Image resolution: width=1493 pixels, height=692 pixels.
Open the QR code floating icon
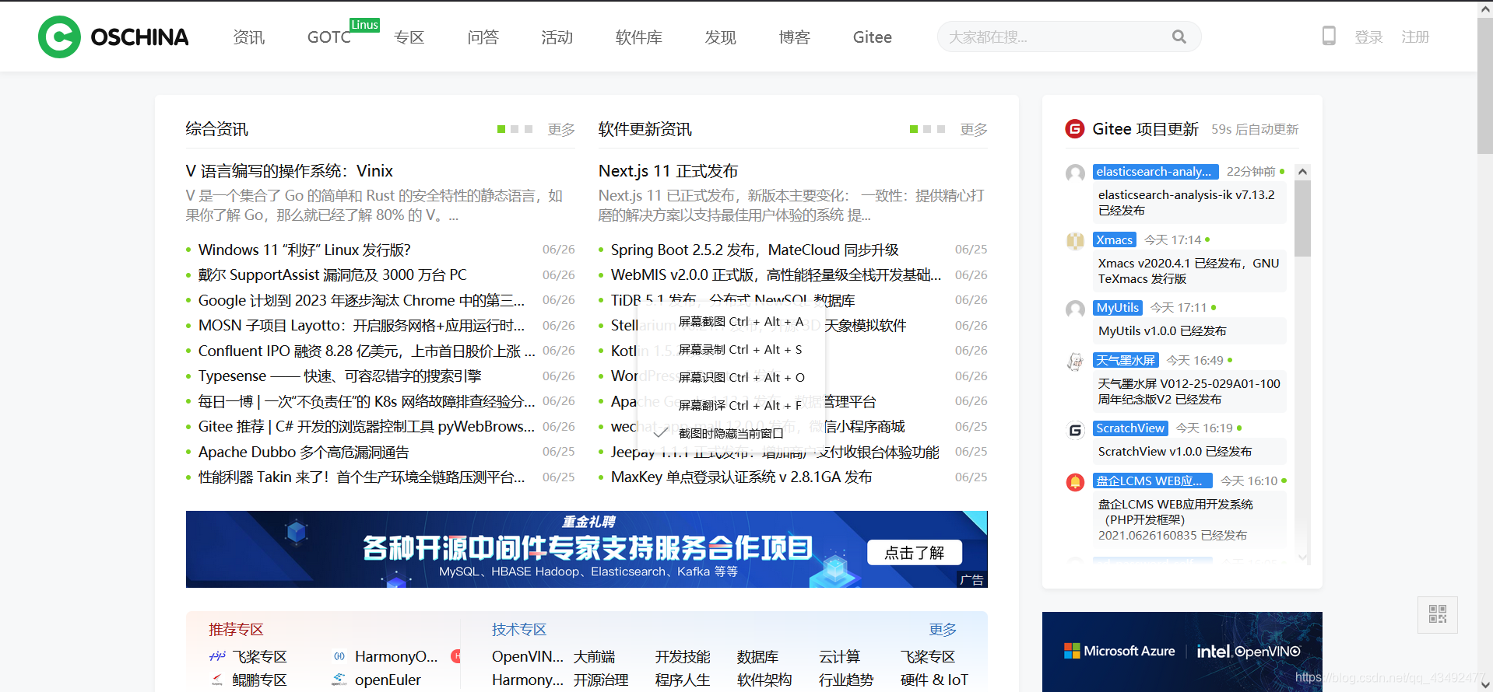tap(1438, 614)
